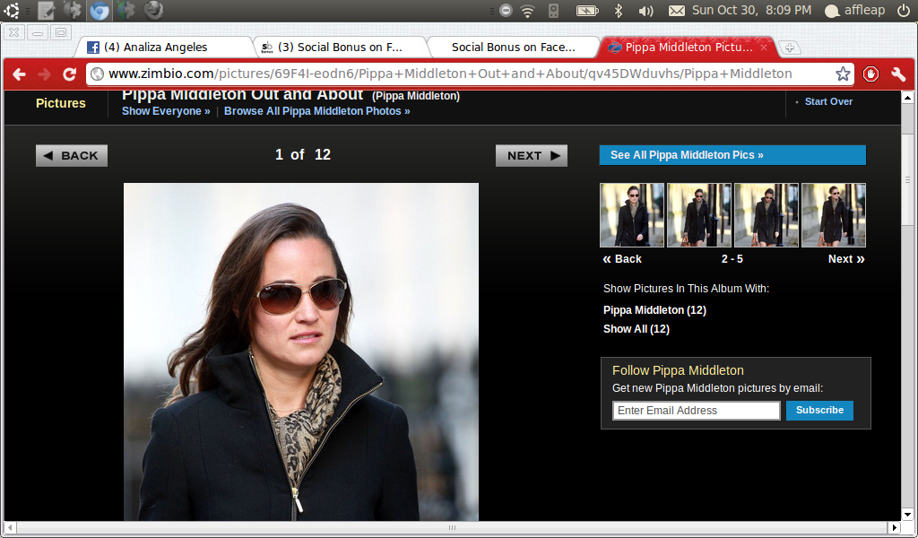918x538 pixels.
Task: Filter album by Pippa Middleton (12)
Action: [x=654, y=310]
